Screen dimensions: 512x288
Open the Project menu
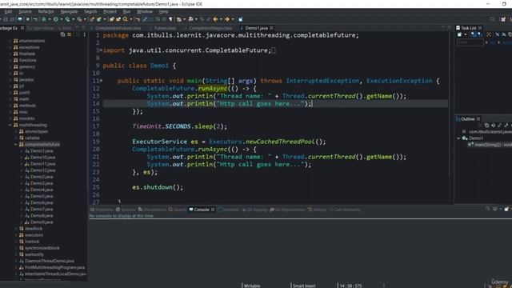[x=110, y=11]
